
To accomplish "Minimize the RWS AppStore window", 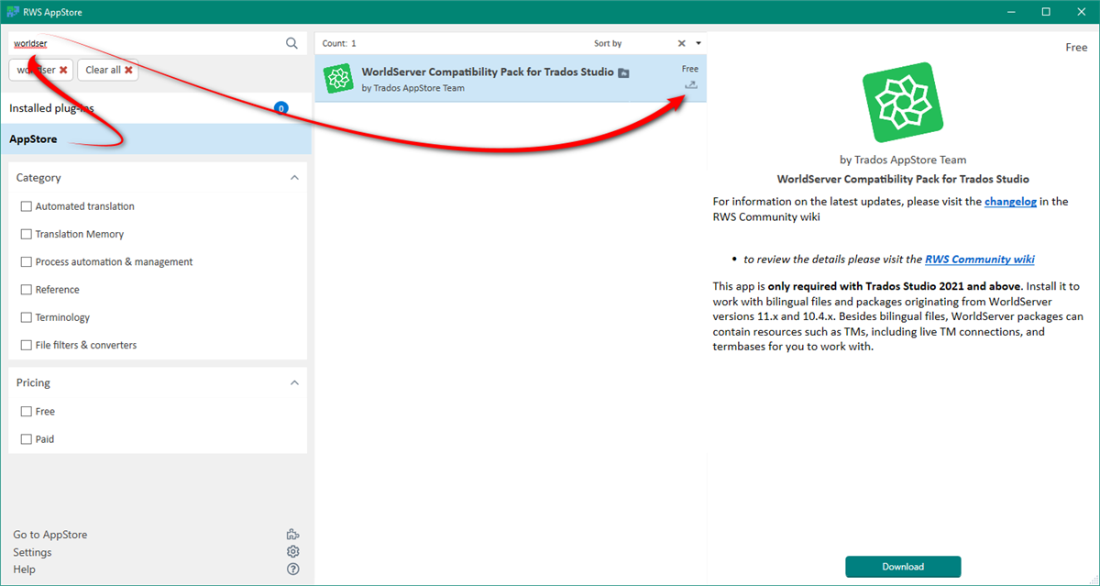I will [1013, 12].
